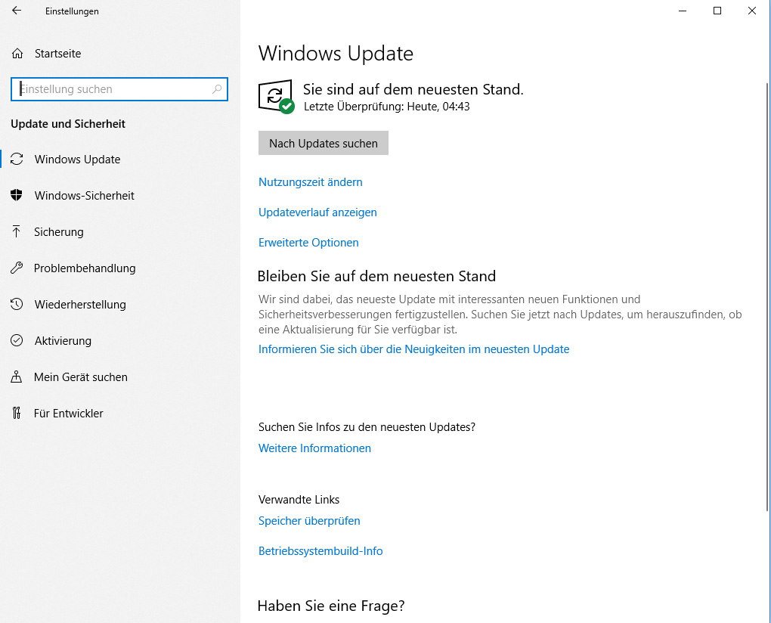Close the Einstellungen window
The height and width of the screenshot is (623, 771).
pyautogui.click(x=752, y=11)
